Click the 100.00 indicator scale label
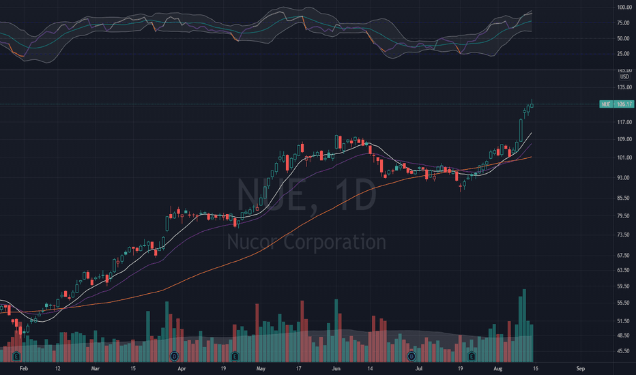The image size is (636, 375). (624, 7)
